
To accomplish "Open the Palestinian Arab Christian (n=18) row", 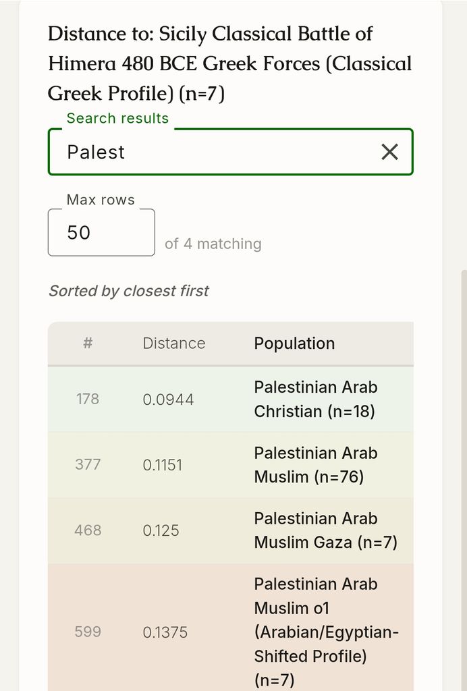I will point(230,399).
